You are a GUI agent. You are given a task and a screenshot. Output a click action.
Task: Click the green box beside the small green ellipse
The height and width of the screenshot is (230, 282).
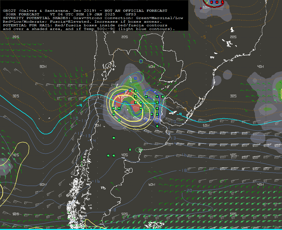tap(130, 150)
